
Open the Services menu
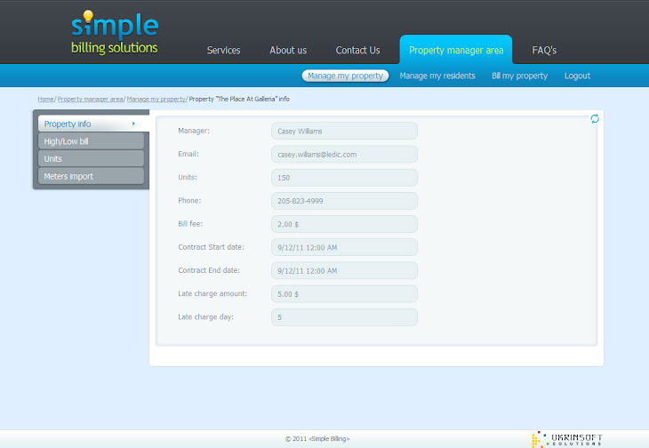(x=223, y=50)
